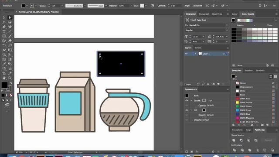Set toolbar paint mode to Gradient
Screen dimensions: 279x157
point(7,96)
